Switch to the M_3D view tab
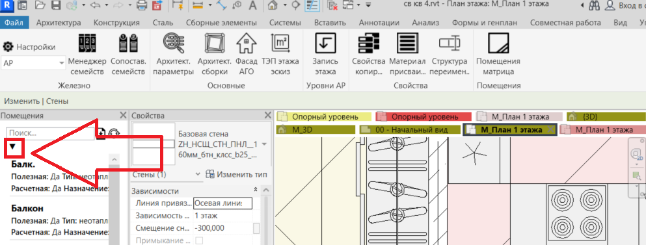Viewport: 646px width, 245px height. [315, 130]
